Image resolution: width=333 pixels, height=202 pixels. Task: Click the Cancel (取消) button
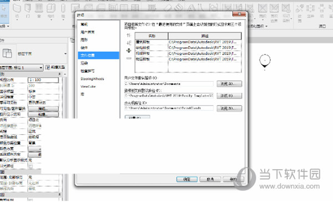tap(210, 179)
